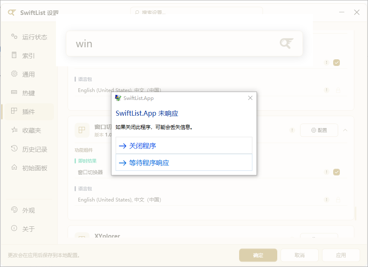Screen dimensions: 368x267
Task: Toggle the 窗口切换器 component checkbox
Action: point(337,172)
